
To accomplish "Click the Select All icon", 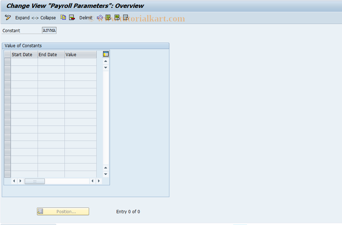I will [108, 18].
